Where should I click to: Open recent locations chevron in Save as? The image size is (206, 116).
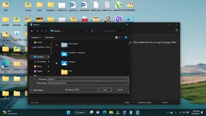(x=42, y=31)
